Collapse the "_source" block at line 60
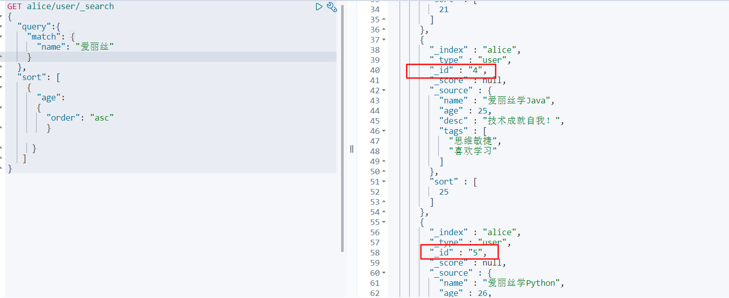This screenshot has width=729, height=298. coord(384,273)
